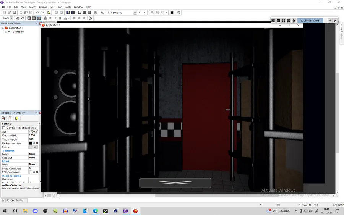Click the RGB Coefficient white swatch
Screen dimensions: 344x215
(x=31, y=172)
